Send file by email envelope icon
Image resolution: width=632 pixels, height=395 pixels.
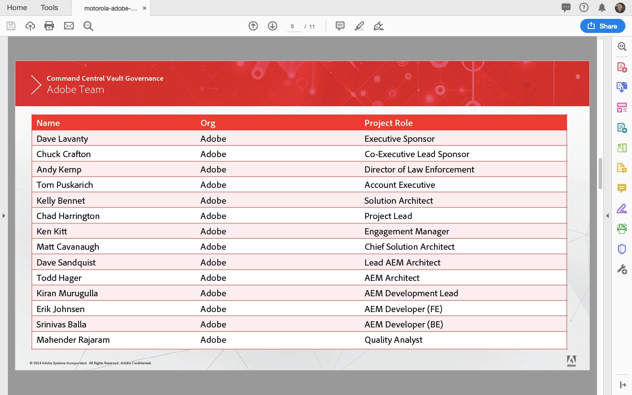[x=69, y=26]
